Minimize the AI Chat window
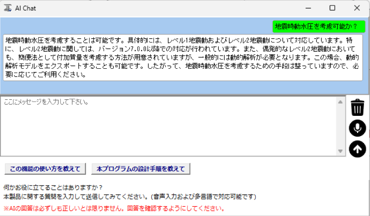 click(308, 8)
